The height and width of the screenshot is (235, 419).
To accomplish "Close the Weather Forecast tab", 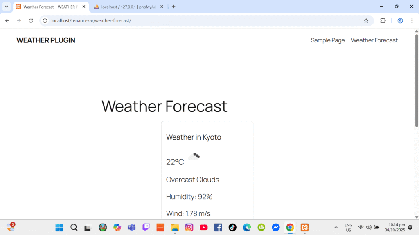I will pyautogui.click(x=84, y=7).
